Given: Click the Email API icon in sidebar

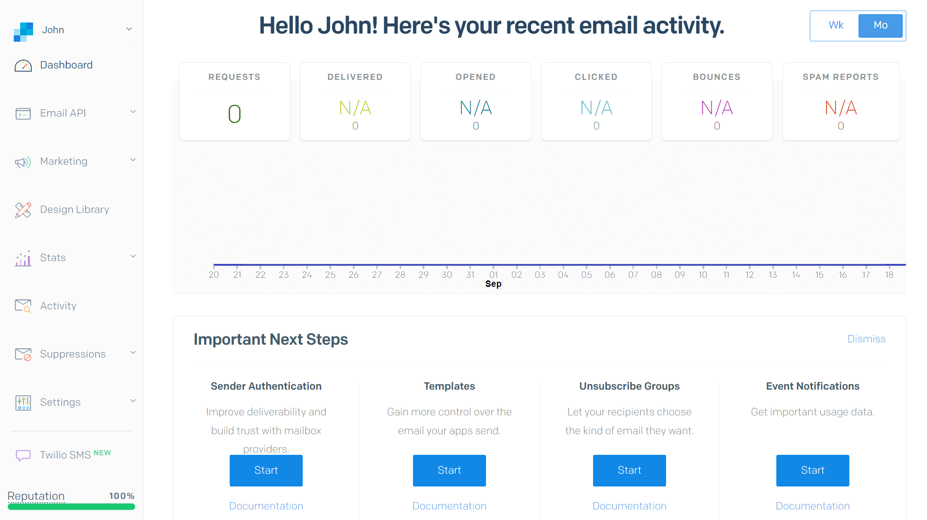Looking at the screenshot, I should 23,112.
